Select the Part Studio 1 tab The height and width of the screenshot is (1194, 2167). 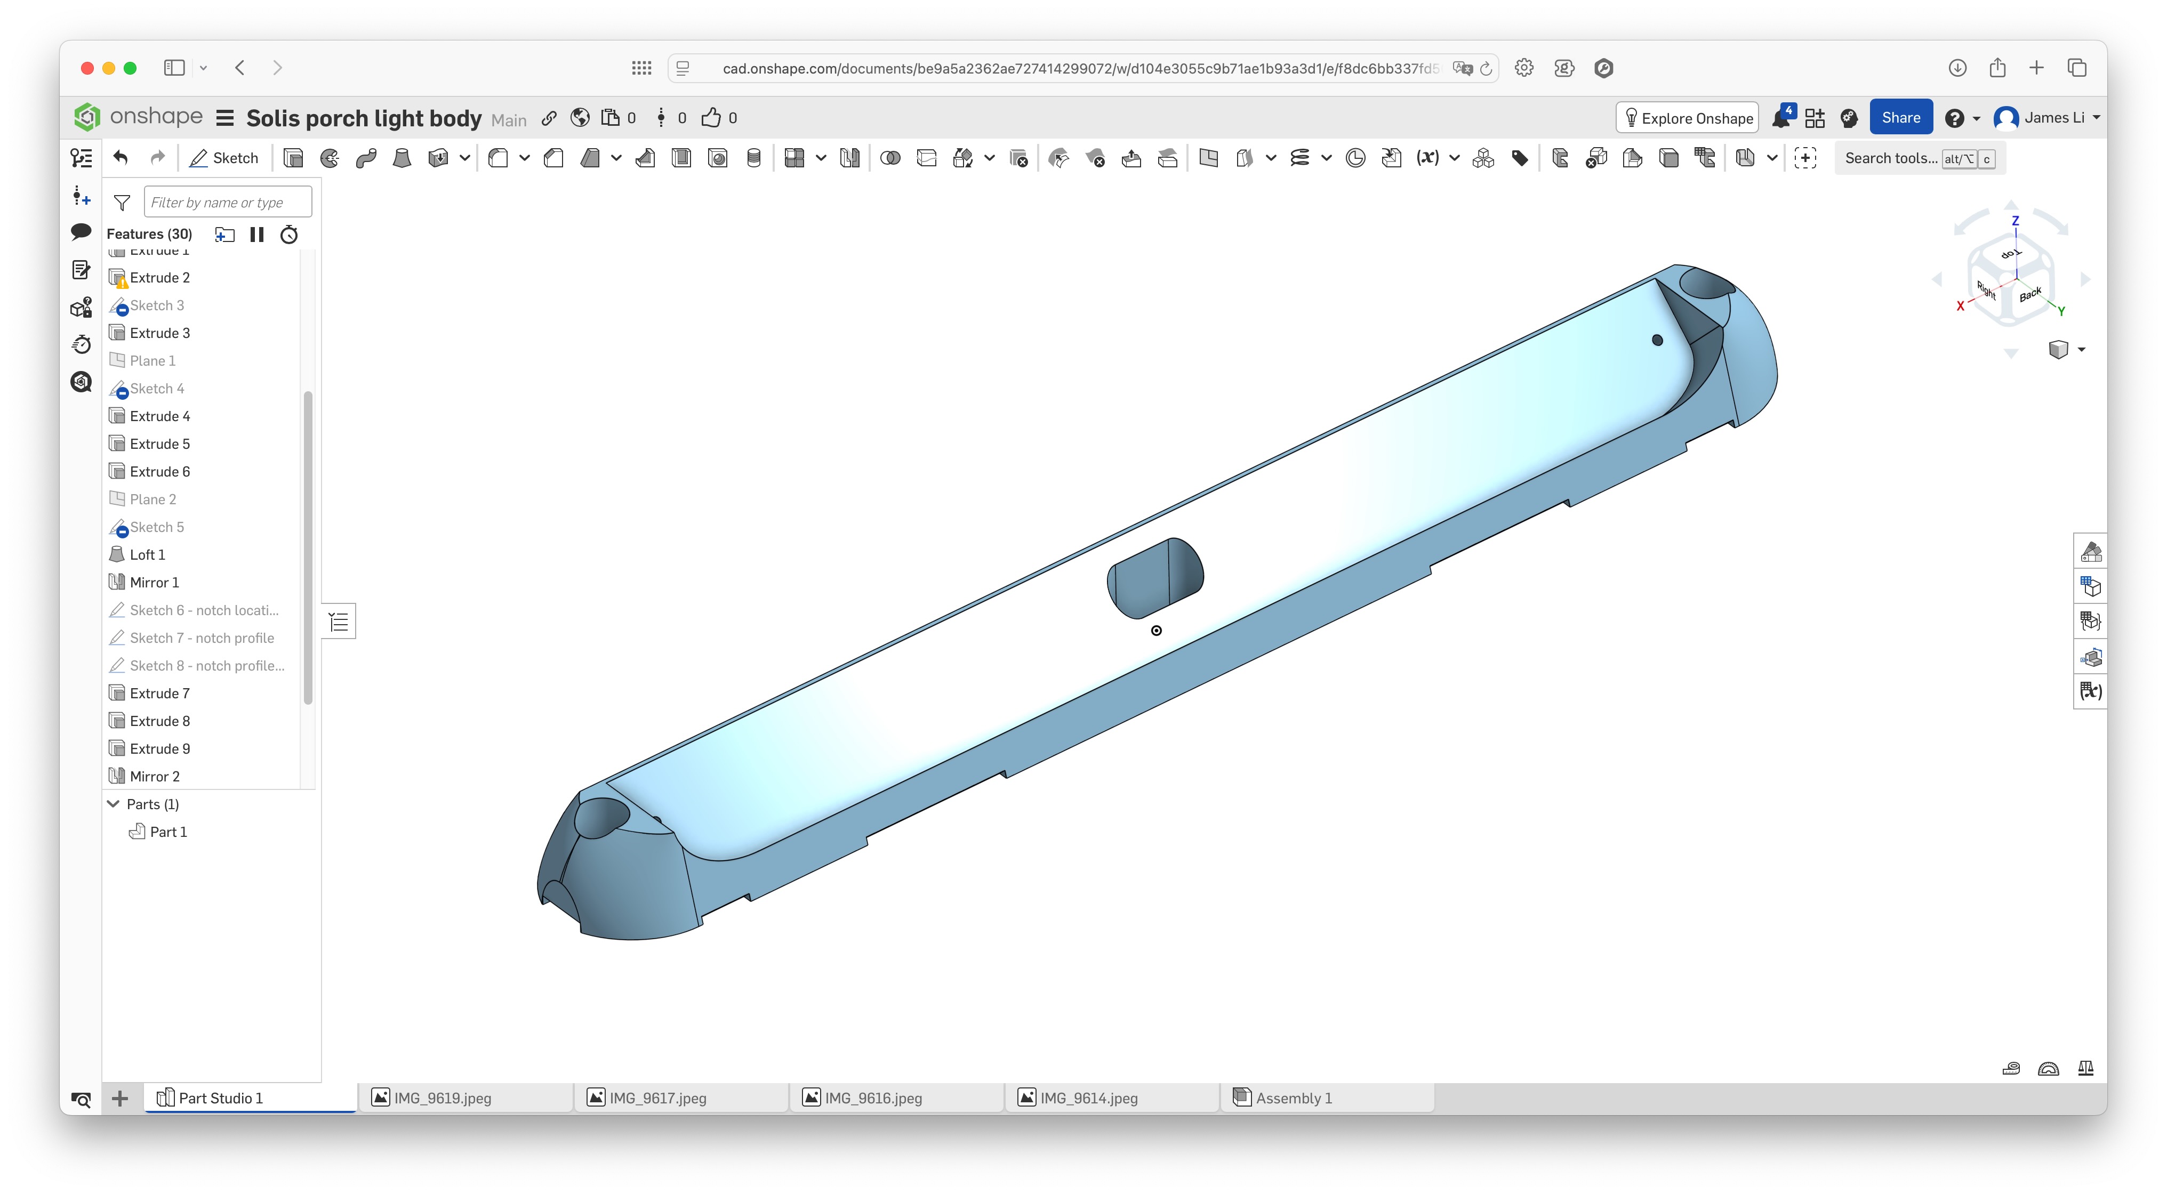coord(250,1098)
